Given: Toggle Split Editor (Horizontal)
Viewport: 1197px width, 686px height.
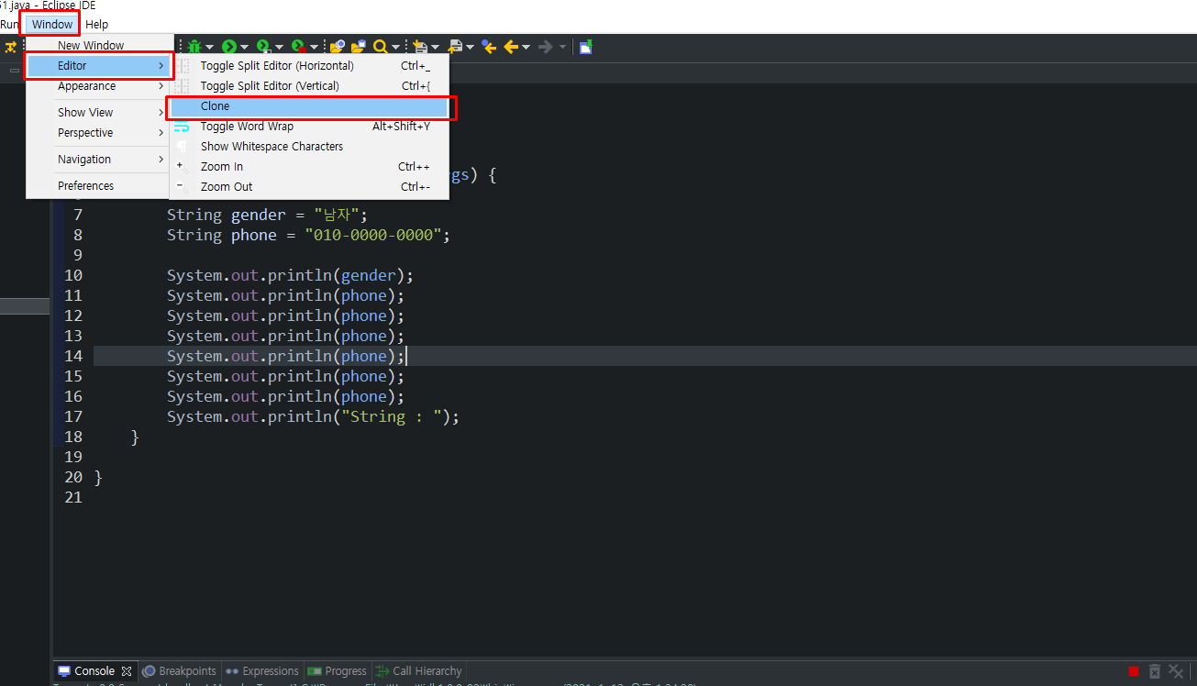Looking at the screenshot, I should 309,66.
